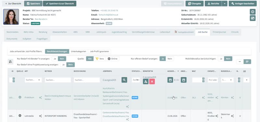This screenshot has width=260, height=122.
Task: Open the Status filter dropdown
Action: pyautogui.click(x=136, y=80)
